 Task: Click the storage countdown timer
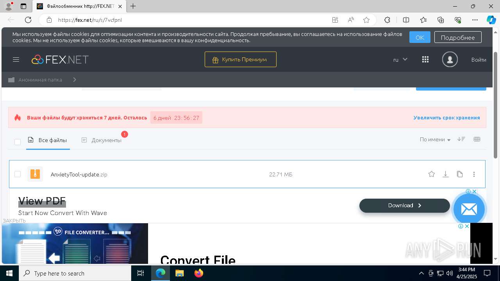176,117
